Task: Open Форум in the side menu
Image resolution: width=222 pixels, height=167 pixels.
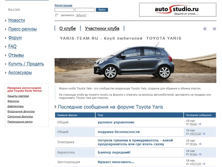Action: 15,38
